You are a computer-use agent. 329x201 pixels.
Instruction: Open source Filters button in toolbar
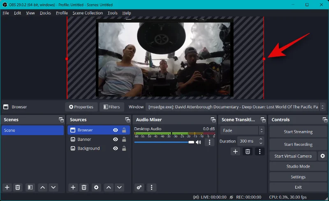tap(112, 107)
